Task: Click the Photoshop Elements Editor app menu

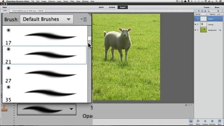Action: [18, 1]
